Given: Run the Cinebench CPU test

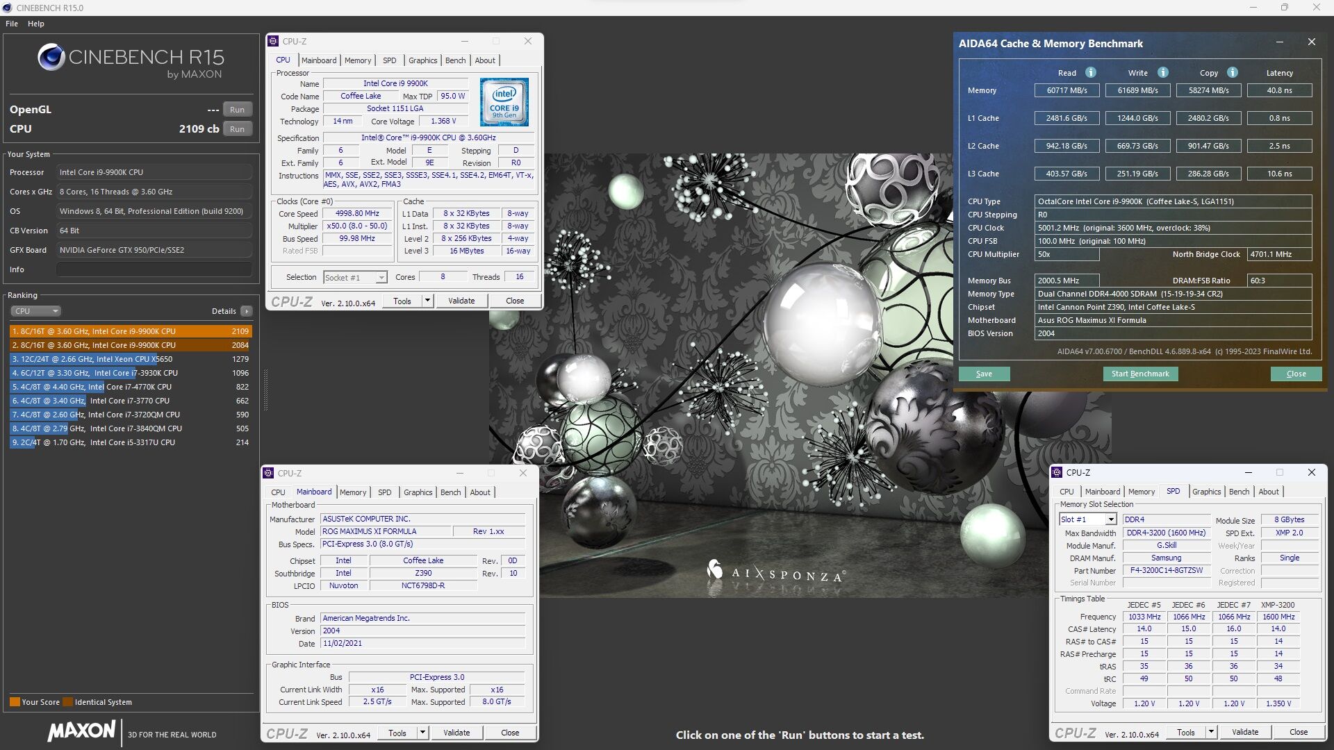Looking at the screenshot, I should pyautogui.click(x=237, y=129).
